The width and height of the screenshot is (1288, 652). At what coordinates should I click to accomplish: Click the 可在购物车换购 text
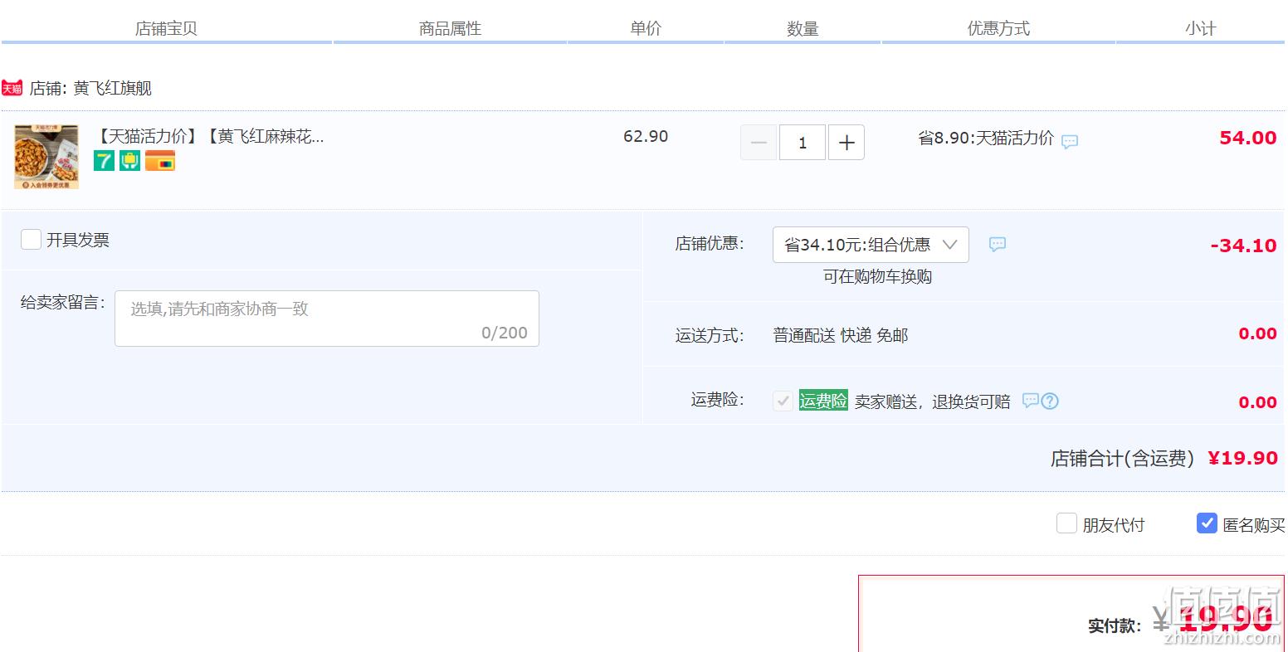[x=877, y=277]
